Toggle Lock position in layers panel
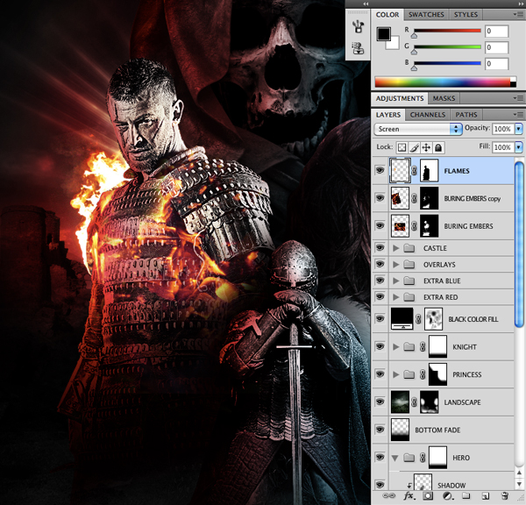Image resolution: width=526 pixels, height=505 pixels. pos(426,148)
